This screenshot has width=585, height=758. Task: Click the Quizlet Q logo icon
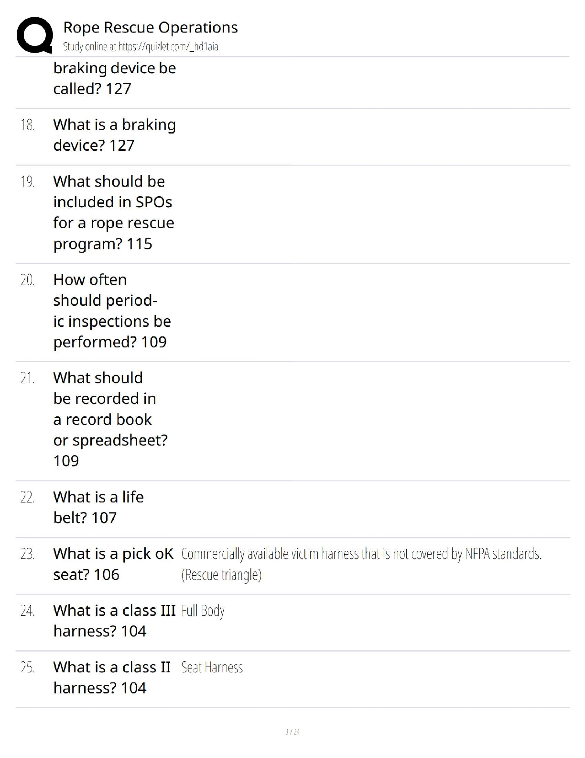[x=35, y=35]
